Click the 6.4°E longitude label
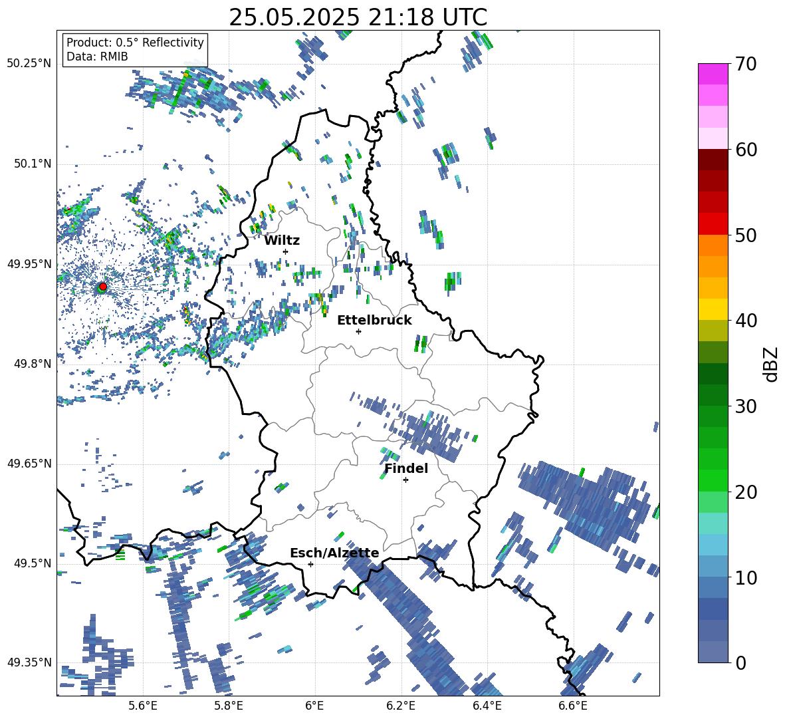787x719 pixels. (x=487, y=706)
